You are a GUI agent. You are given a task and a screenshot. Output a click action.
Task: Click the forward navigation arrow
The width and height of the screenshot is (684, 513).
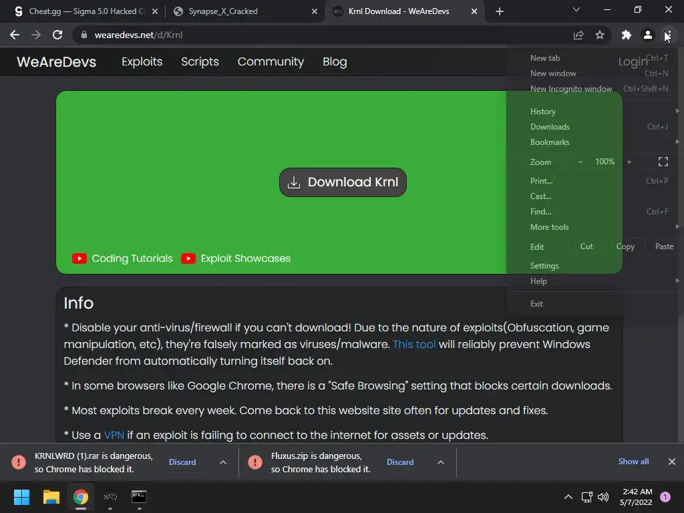point(36,35)
